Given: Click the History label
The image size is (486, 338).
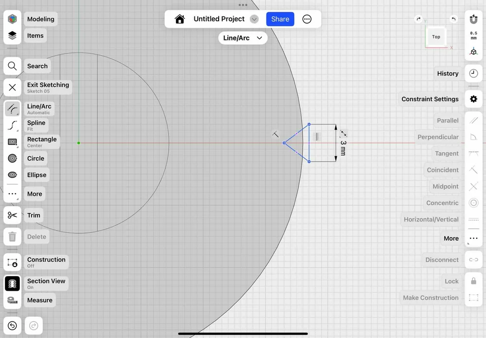Looking at the screenshot, I should 448,73.
